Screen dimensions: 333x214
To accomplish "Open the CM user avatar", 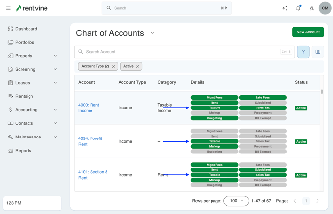I will click(325, 8).
